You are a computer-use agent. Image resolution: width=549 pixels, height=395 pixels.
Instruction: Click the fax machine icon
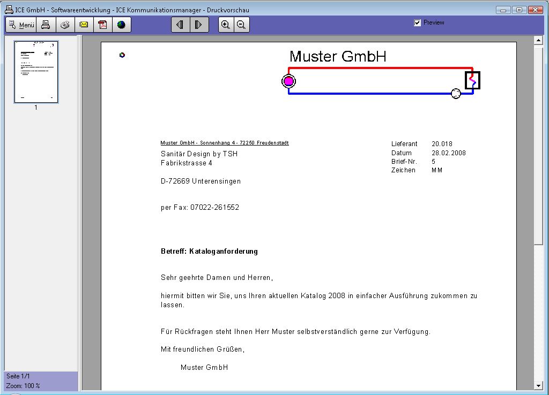(65, 25)
